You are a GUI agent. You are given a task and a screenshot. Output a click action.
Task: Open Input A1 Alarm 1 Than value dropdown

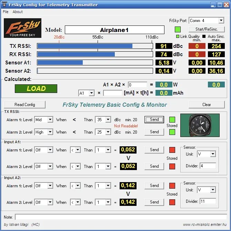click(103, 150)
